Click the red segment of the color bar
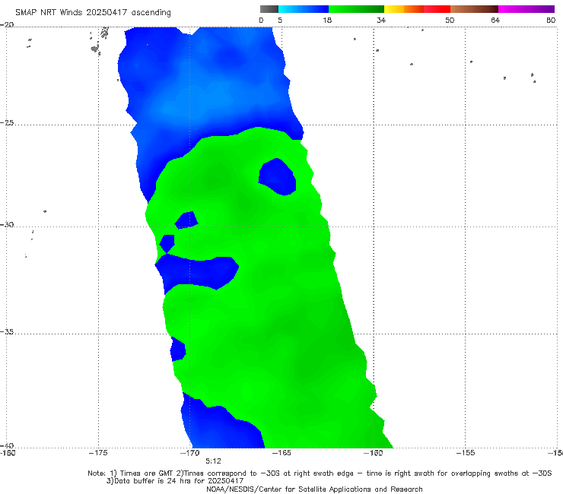563x494 pixels. 437,9
